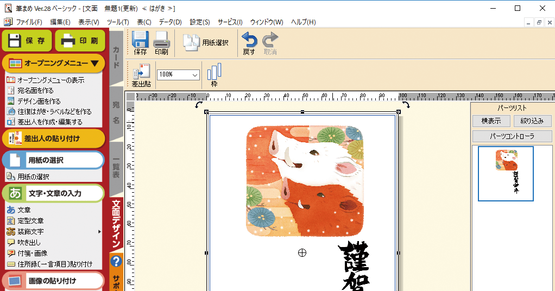The image size is (555, 291).
Task: Click the 横表示 button in parts list
Action: click(x=491, y=121)
